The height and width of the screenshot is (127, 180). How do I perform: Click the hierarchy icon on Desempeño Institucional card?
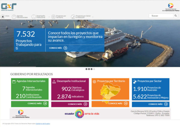pyautogui.click(x=54, y=82)
